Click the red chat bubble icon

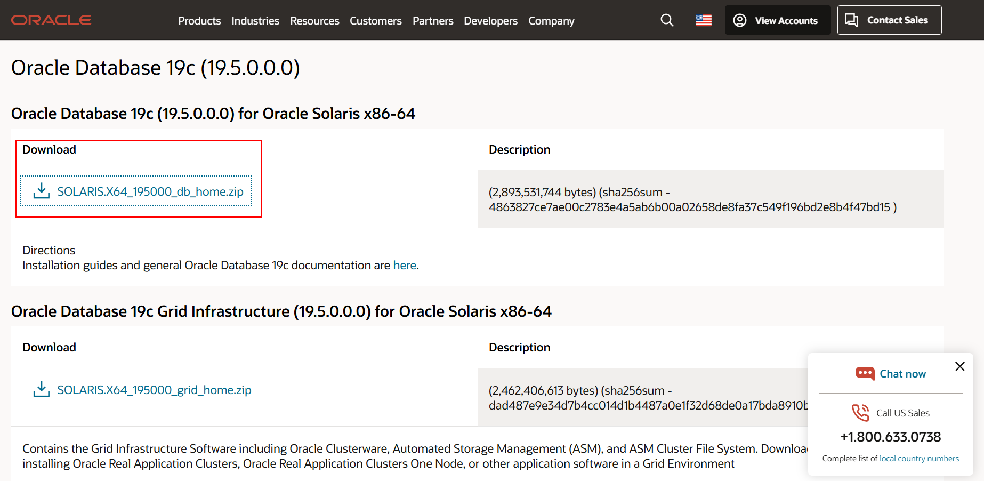865,373
